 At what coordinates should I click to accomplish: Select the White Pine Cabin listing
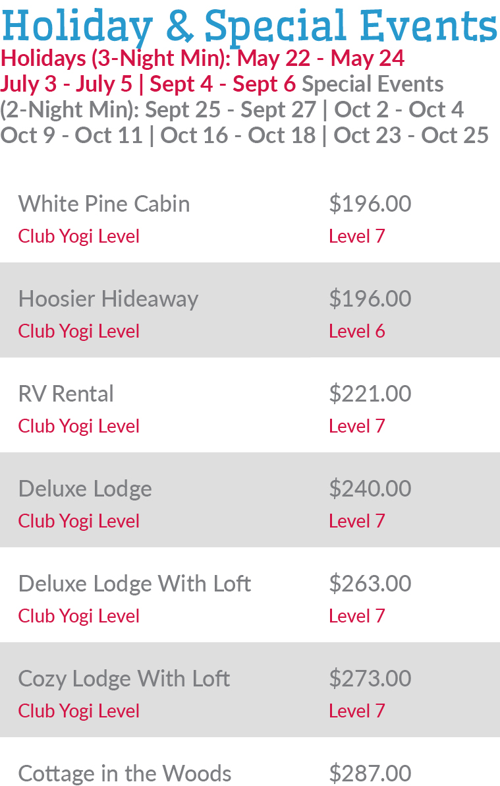(x=104, y=204)
